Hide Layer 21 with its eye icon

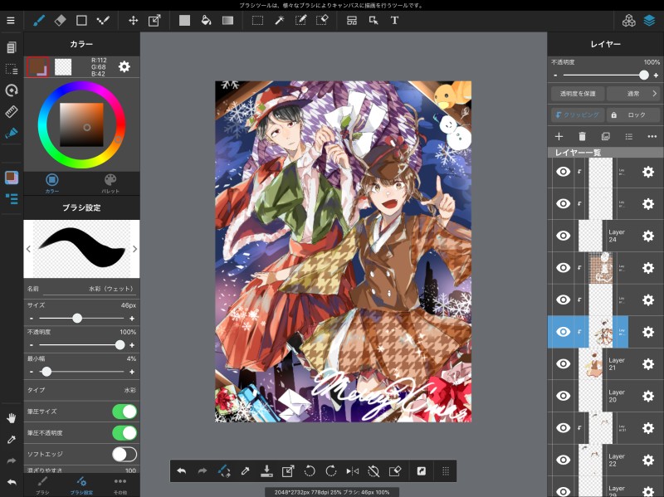tap(563, 363)
